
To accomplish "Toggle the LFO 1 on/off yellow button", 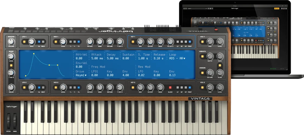I will point(24,42).
